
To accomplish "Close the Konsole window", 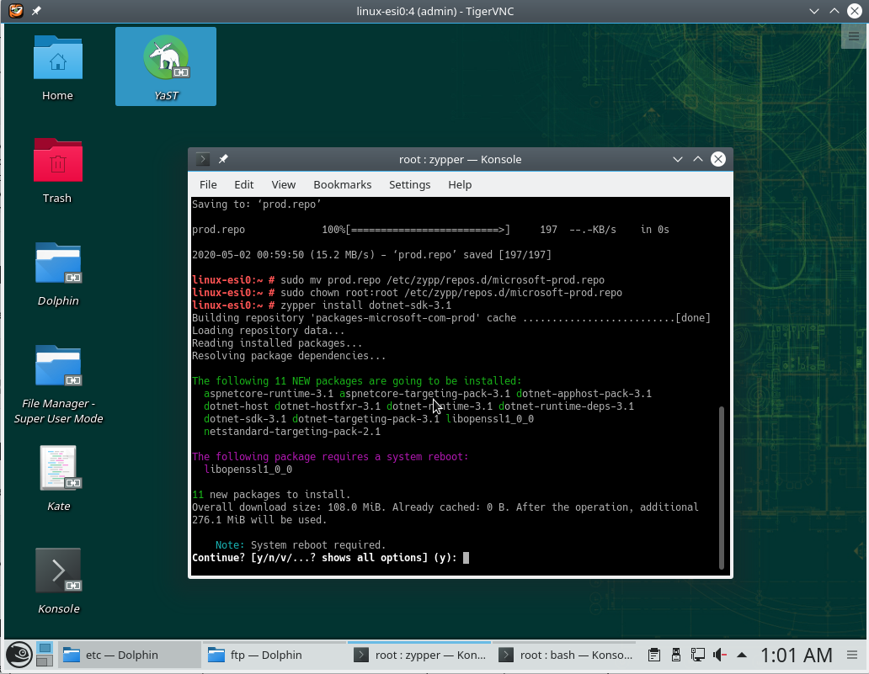I will pyautogui.click(x=718, y=160).
